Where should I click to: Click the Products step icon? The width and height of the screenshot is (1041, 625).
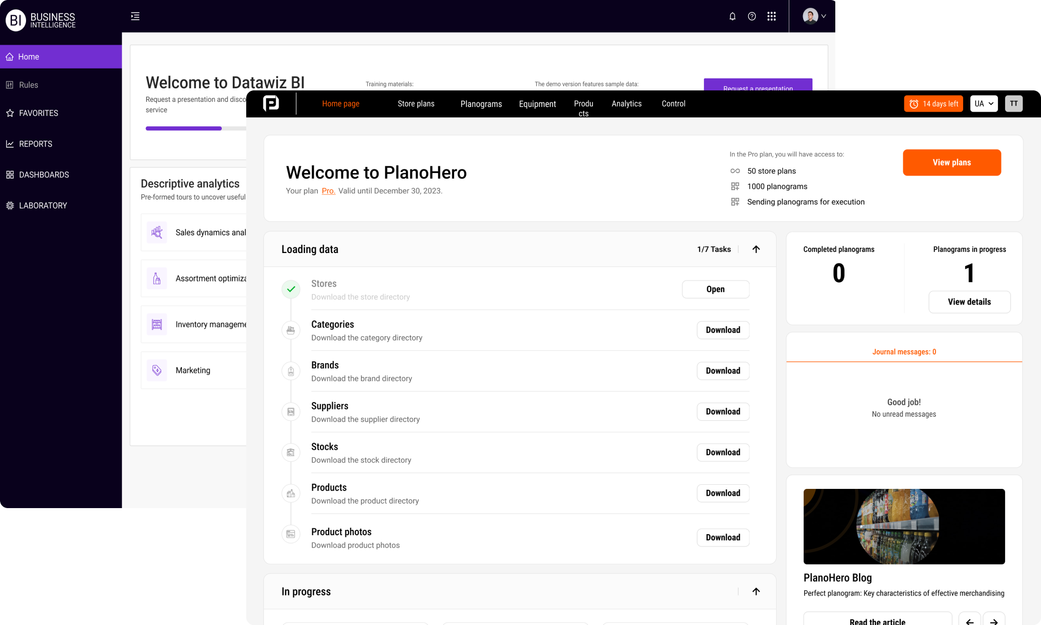[x=291, y=494]
